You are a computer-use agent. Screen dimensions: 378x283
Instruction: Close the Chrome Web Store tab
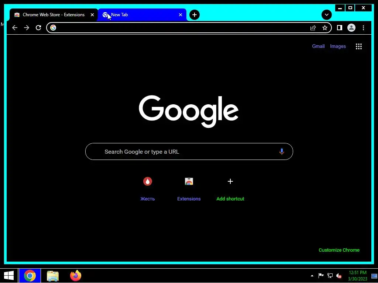point(92,15)
